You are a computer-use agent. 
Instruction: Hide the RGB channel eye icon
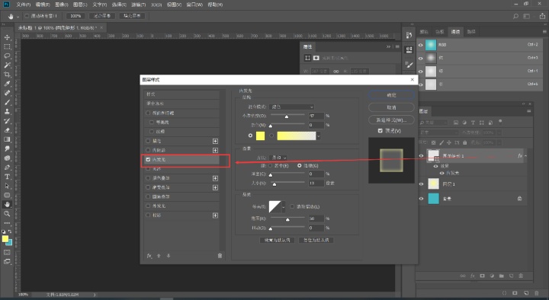click(420, 45)
